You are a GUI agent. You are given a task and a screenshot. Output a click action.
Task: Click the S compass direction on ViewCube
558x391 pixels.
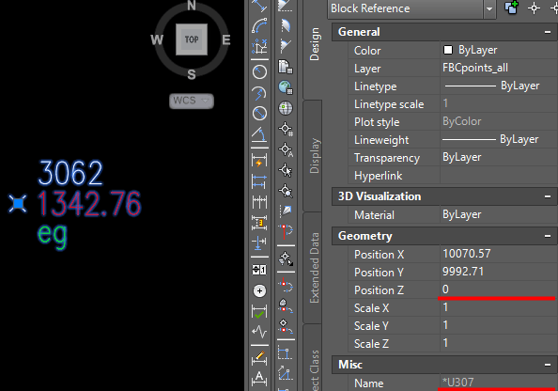click(x=192, y=74)
